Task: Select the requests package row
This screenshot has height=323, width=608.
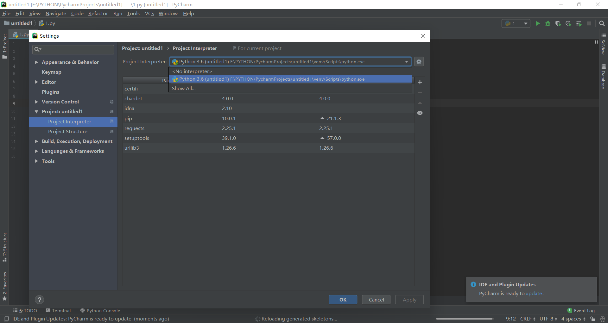Action: [x=269, y=128]
